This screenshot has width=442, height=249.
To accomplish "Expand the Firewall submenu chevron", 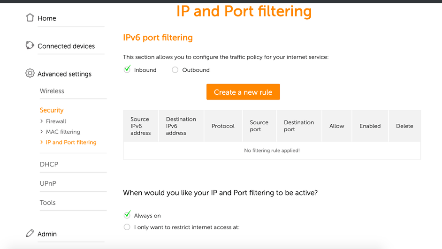I will click(x=42, y=121).
